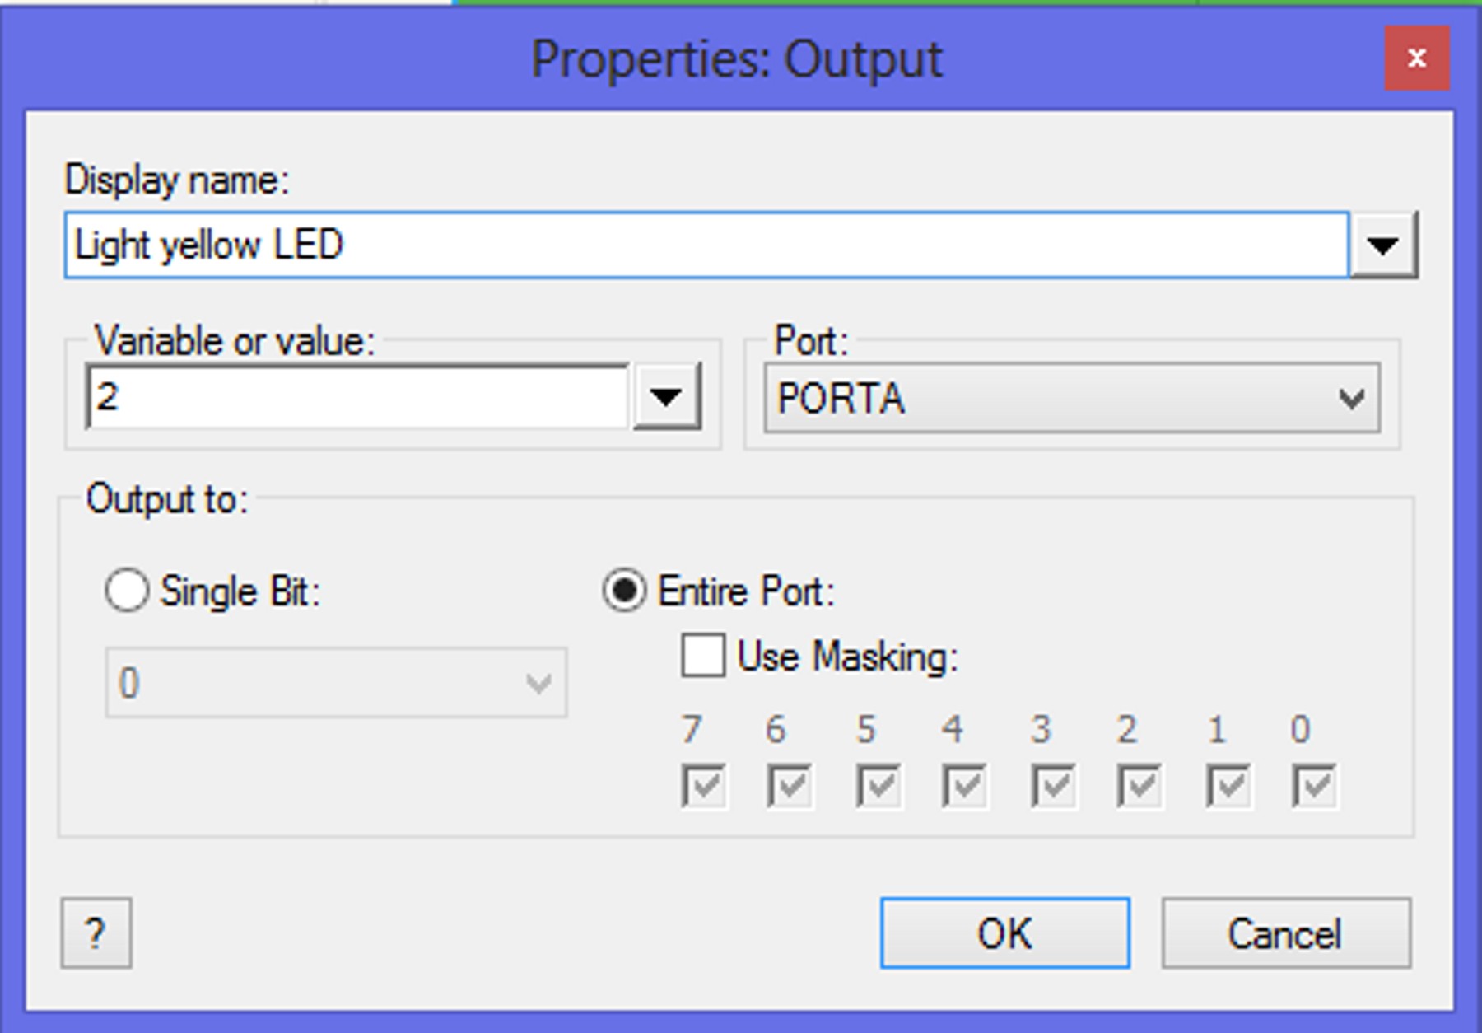Click into the Display name text field
1482x1033 pixels.
(706, 245)
